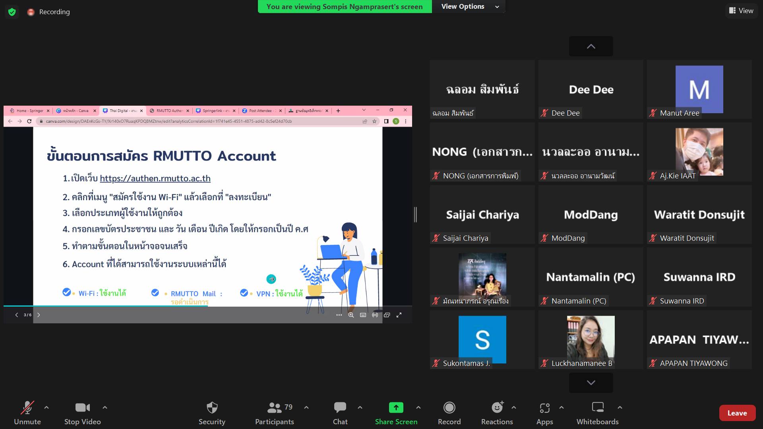Unmute the microphone

pyautogui.click(x=27, y=413)
